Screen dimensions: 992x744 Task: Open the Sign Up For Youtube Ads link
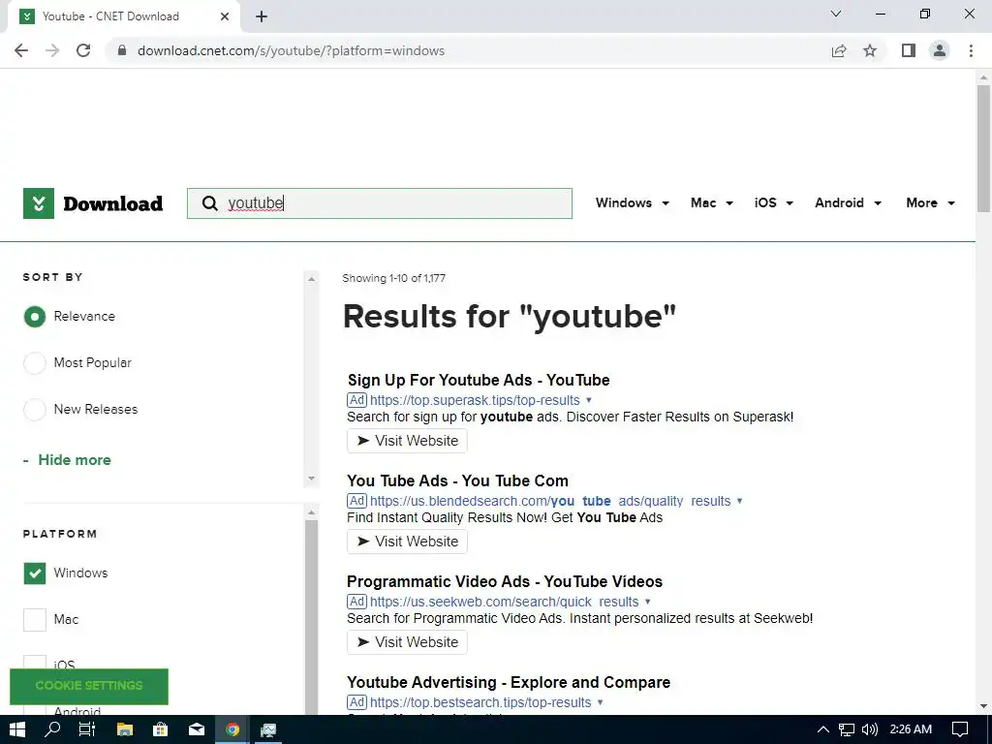[479, 380]
